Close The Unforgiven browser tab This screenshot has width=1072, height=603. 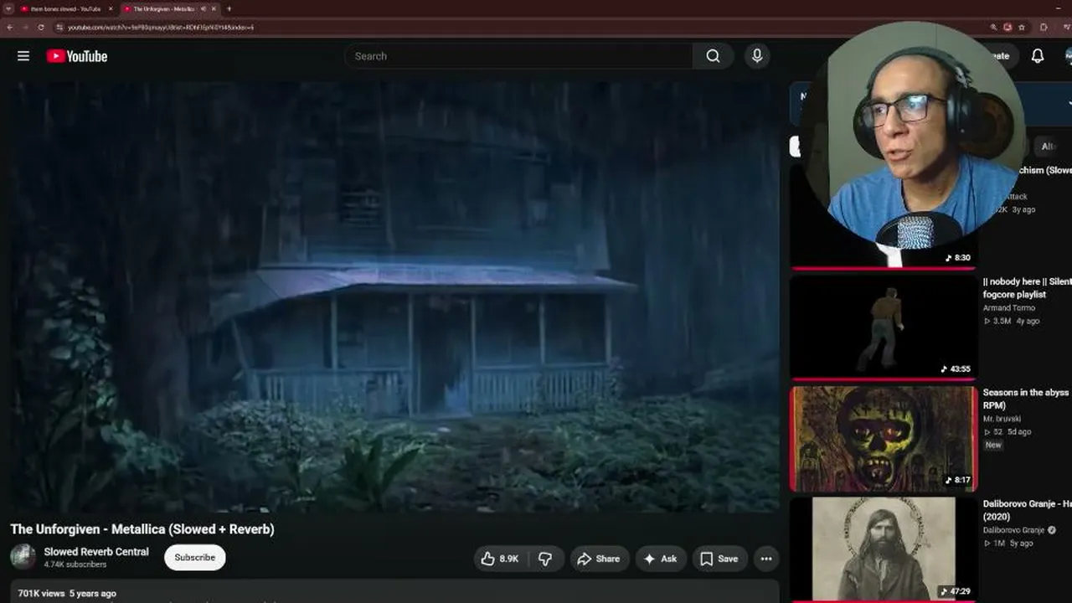(x=214, y=8)
